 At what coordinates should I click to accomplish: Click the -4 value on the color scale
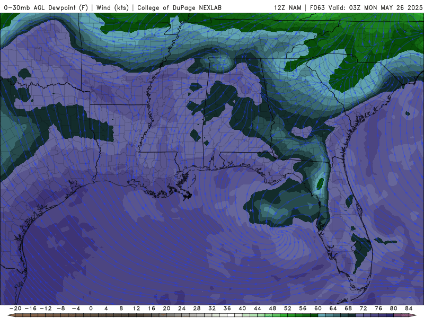tap(76, 308)
